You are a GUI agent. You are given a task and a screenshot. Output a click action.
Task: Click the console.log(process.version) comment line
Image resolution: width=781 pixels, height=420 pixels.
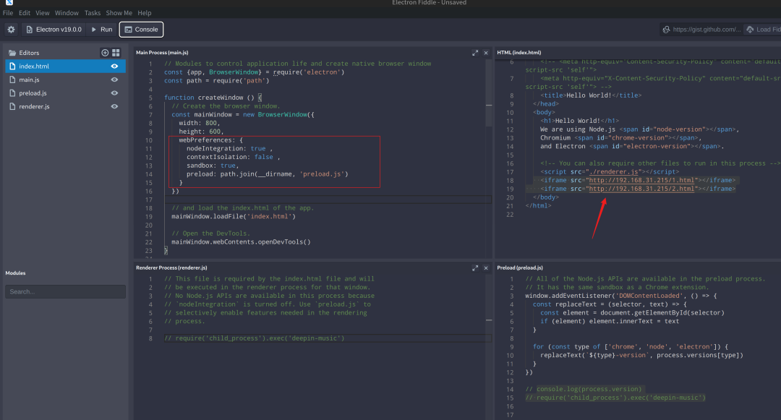pos(584,389)
